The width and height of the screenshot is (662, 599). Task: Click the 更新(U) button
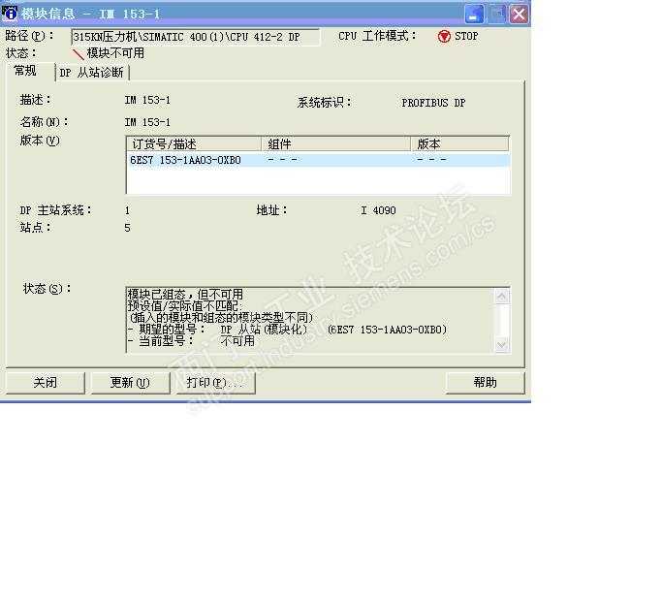pos(130,383)
